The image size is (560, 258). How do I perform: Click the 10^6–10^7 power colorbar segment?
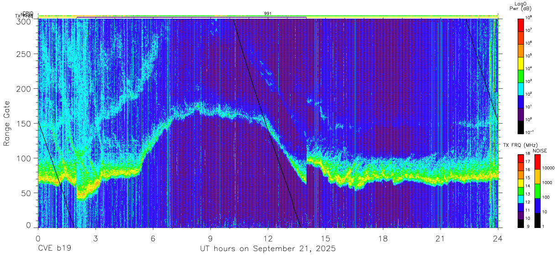(521, 37)
